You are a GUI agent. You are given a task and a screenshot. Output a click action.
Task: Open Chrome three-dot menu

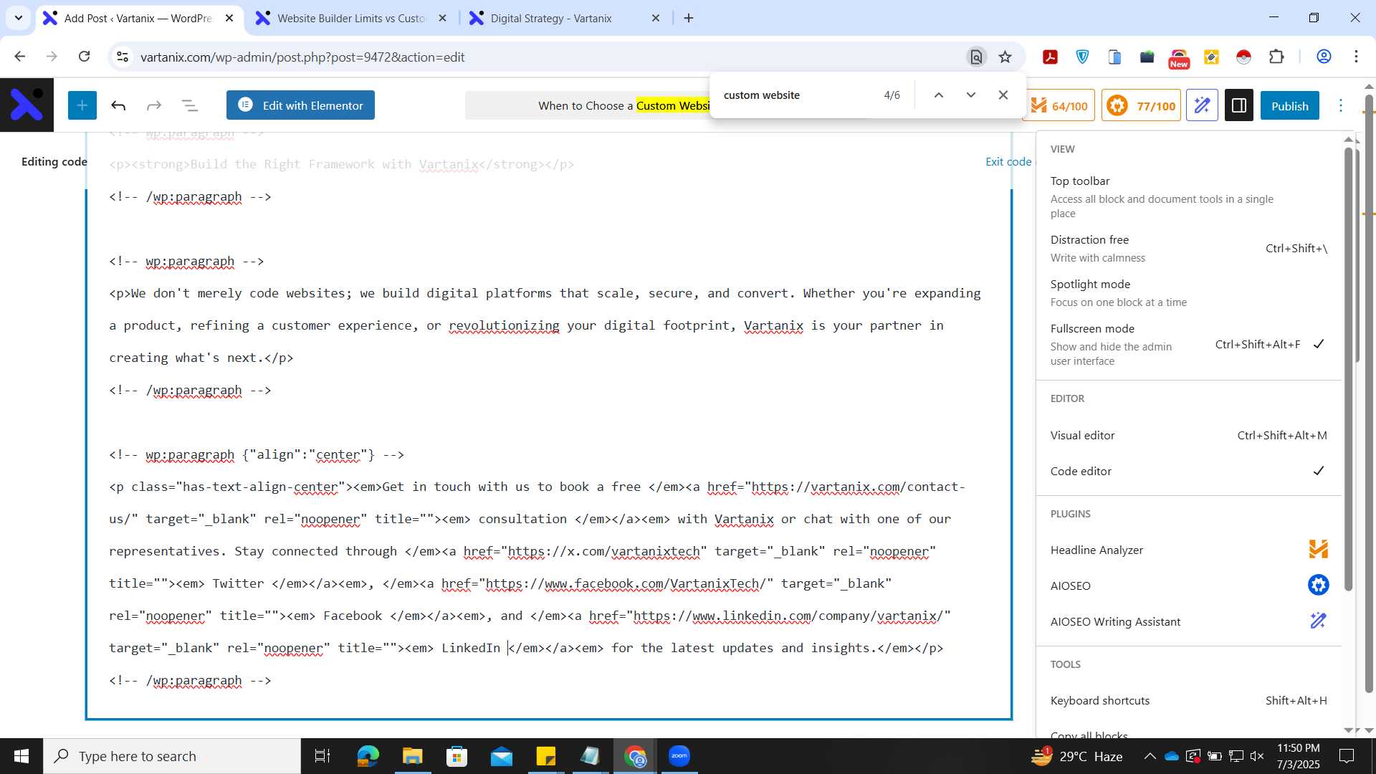coord(1356,57)
